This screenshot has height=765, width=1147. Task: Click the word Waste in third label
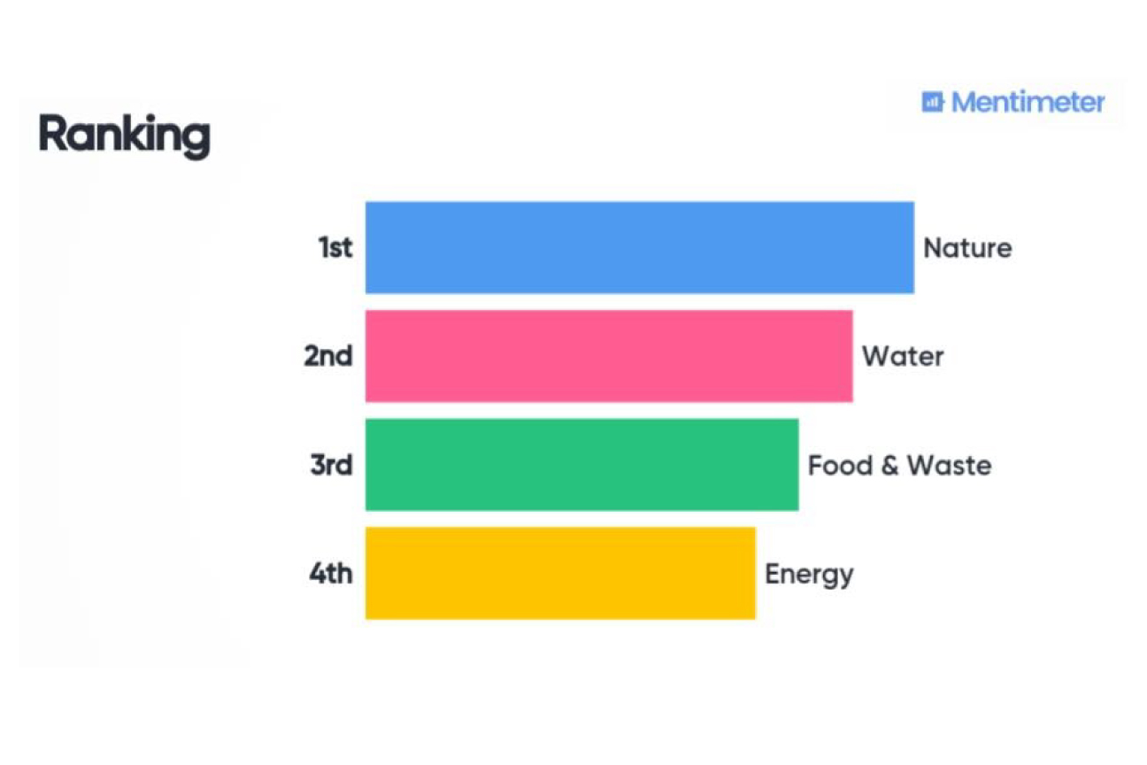949,466
